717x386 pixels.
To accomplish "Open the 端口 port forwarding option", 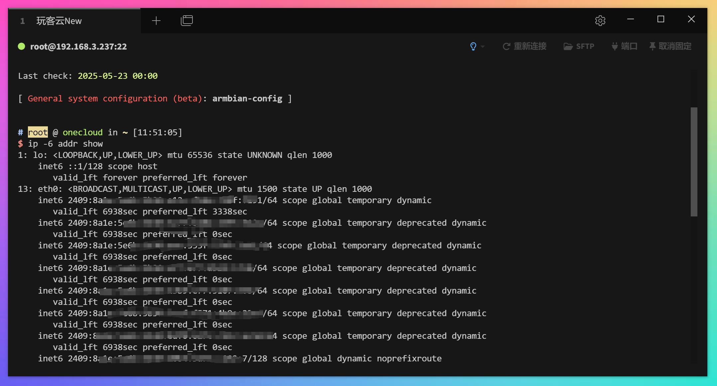I will 624,46.
